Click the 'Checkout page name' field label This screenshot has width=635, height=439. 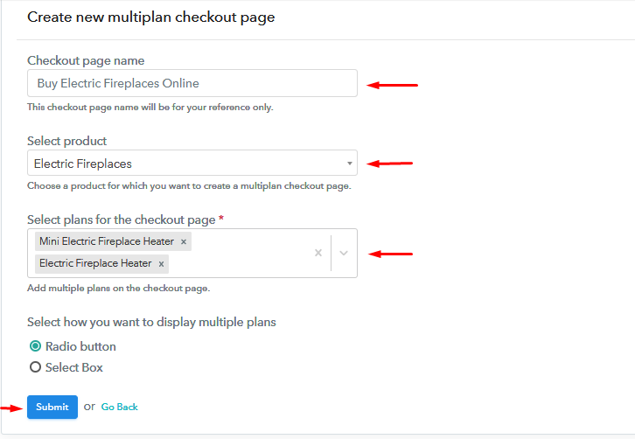tap(86, 60)
